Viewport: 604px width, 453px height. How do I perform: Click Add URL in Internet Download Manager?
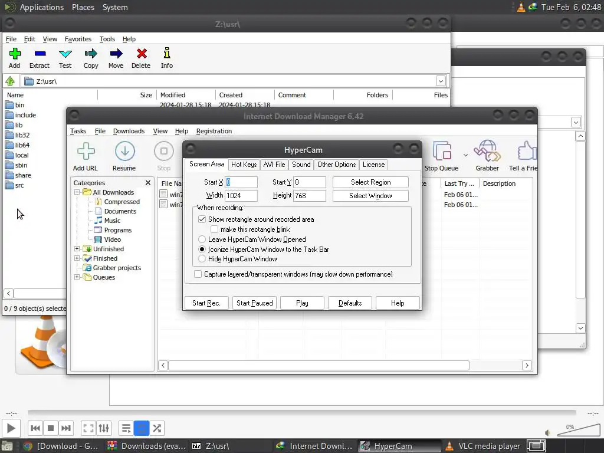[x=86, y=156]
